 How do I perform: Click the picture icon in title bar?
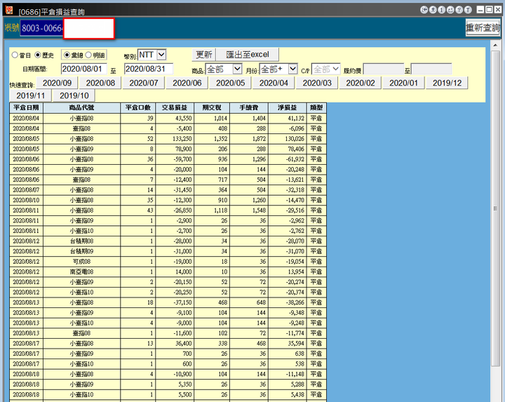coord(450,10)
